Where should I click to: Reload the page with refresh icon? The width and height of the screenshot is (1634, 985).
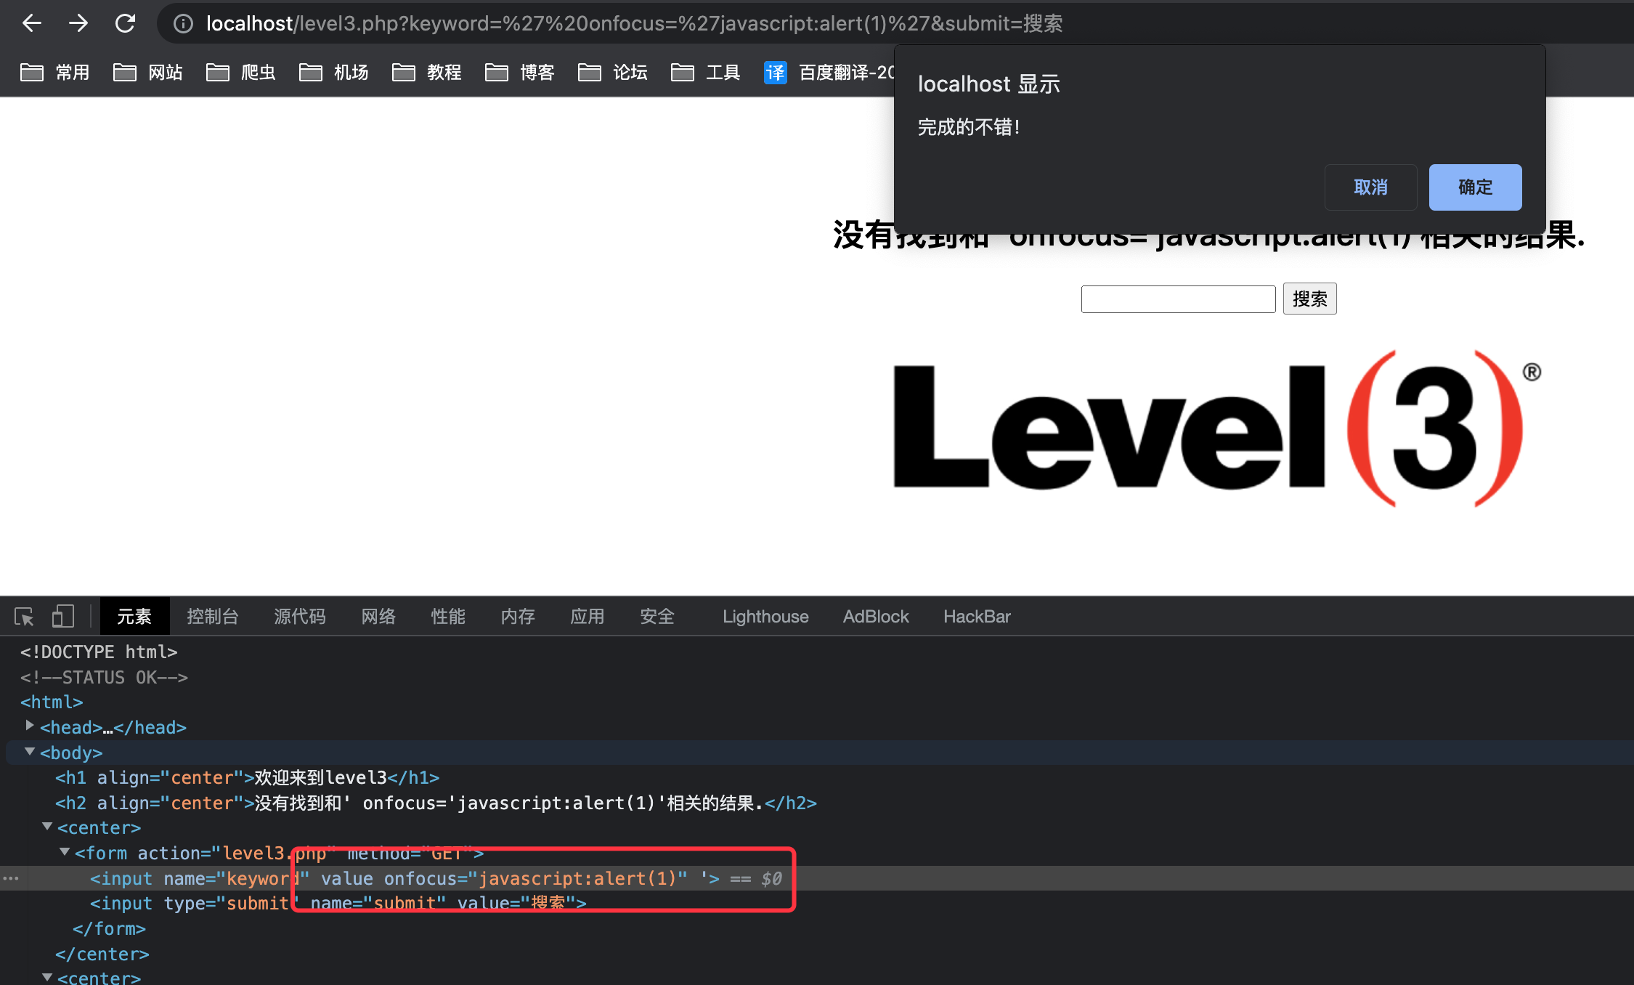125,23
